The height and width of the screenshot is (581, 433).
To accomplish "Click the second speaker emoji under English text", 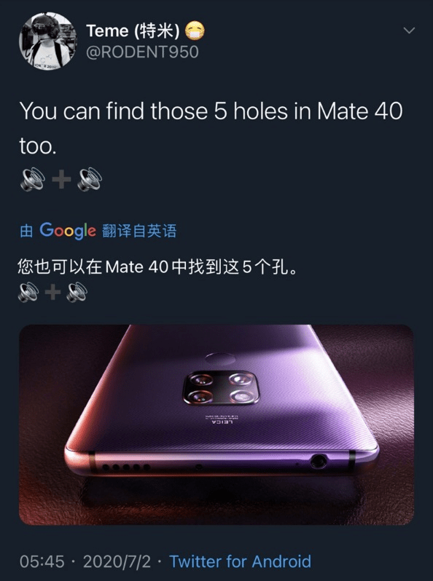I will 90,179.
